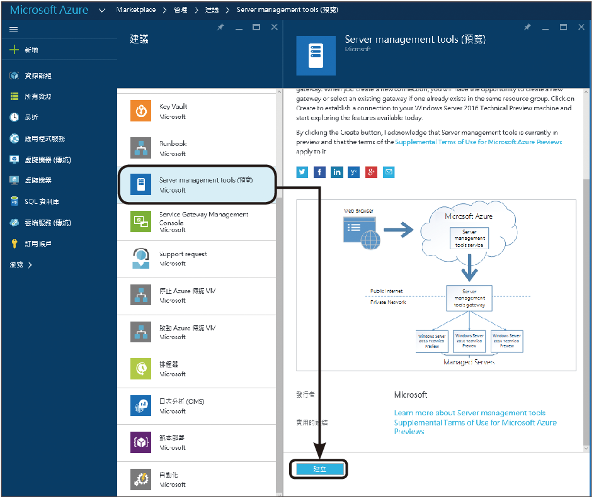Select the Key Vault icon in the list
594x499 pixels.
[x=141, y=111]
